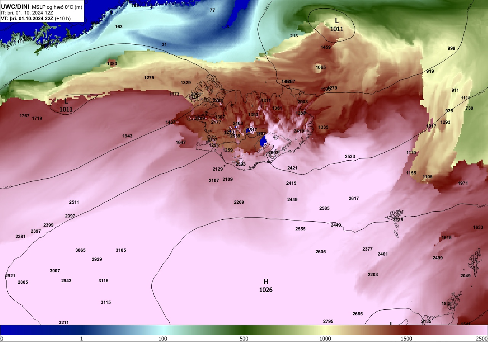The height and width of the screenshot is (342, 488).
Task: Click the height value 1459
Action: [326, 47]
